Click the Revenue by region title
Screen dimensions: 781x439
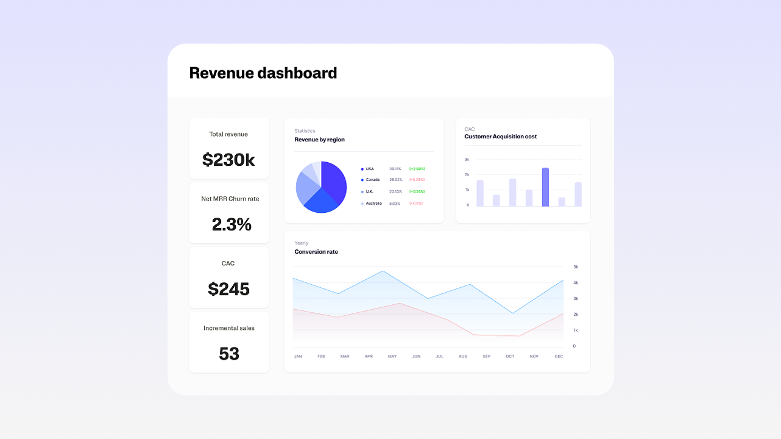319,140
